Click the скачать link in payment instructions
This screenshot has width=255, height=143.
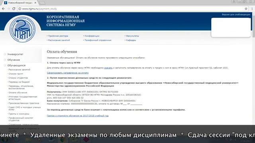point(108,68)
